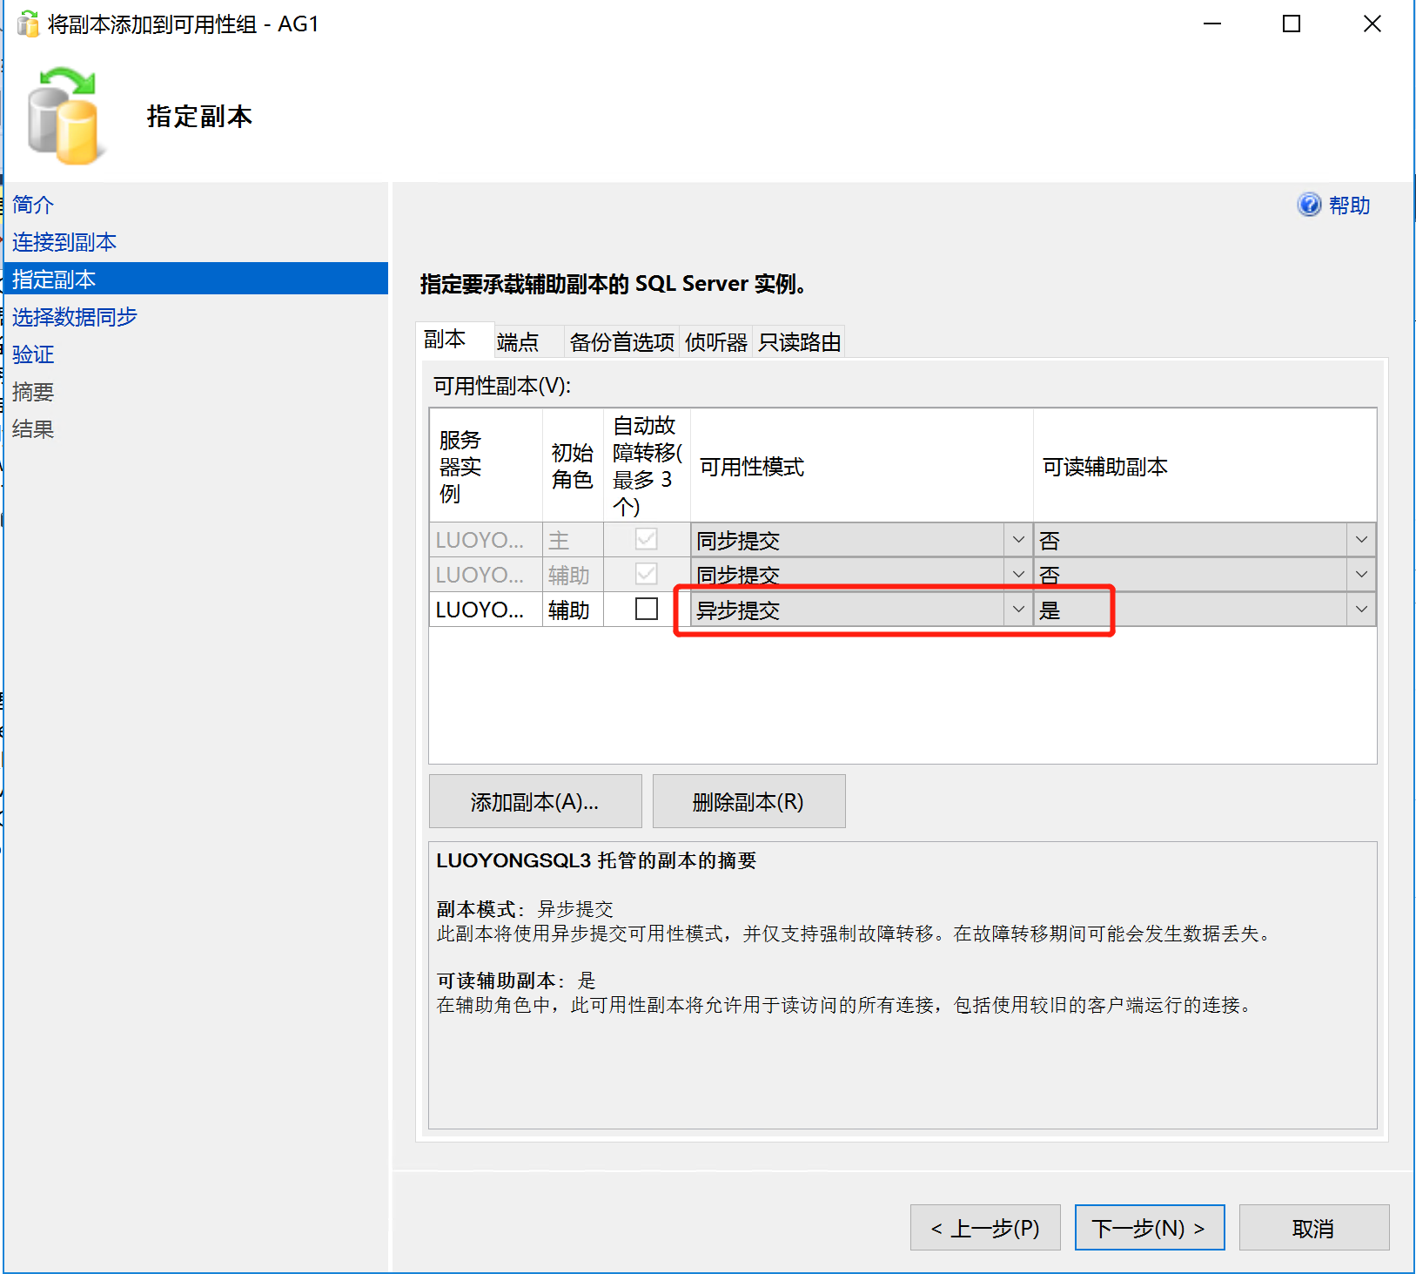Click LUOYONGSQL3 summary heading text

click(x=596, y=860)
